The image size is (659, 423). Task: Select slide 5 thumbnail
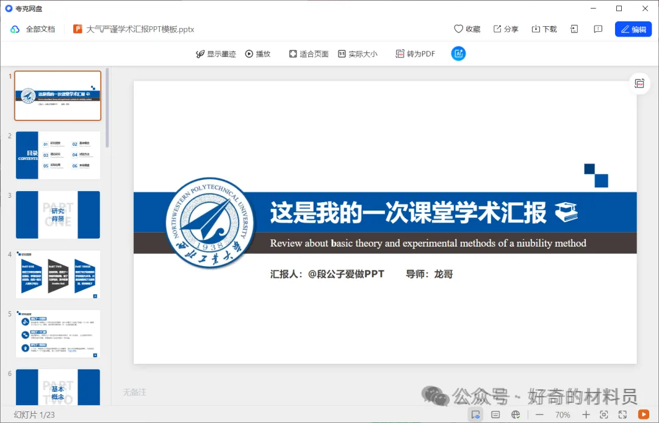(x=58, y=334)
